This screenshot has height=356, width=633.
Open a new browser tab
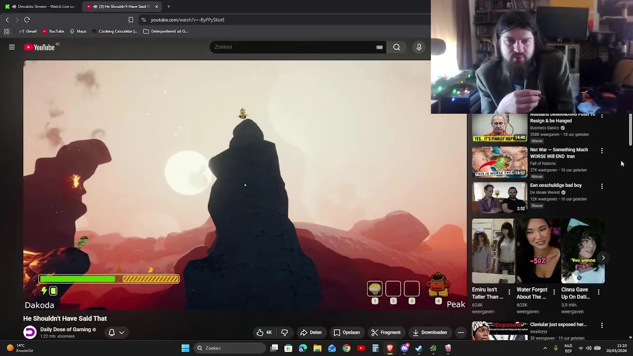[x=169, y=6]
